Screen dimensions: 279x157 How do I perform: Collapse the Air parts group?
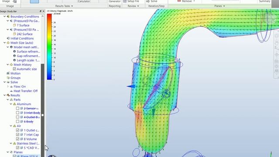pos(11,126)
